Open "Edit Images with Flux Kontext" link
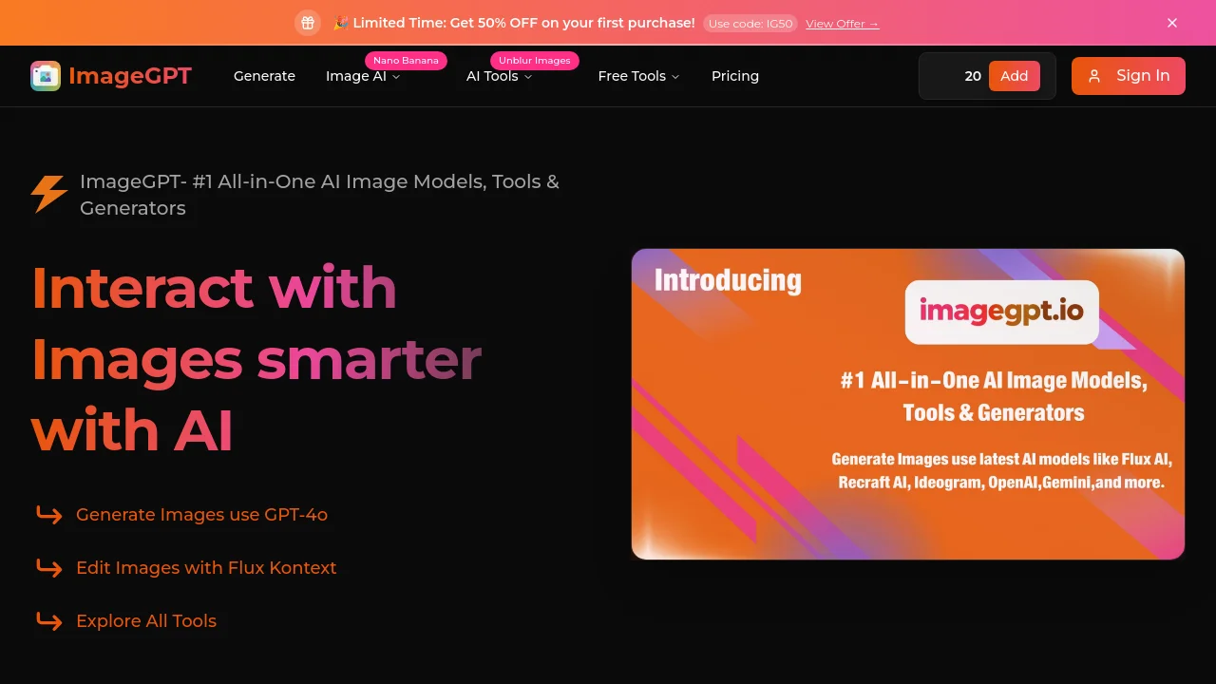 (206, 568)
